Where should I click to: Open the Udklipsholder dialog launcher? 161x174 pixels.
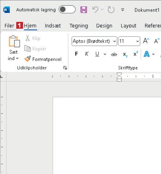tap(65, 68)
